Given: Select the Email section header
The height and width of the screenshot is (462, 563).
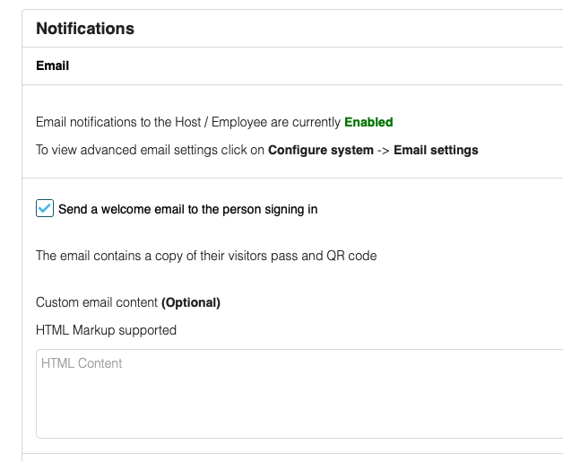Looking at the screenshot, I should pyautogui.click(x=52, y=65).
